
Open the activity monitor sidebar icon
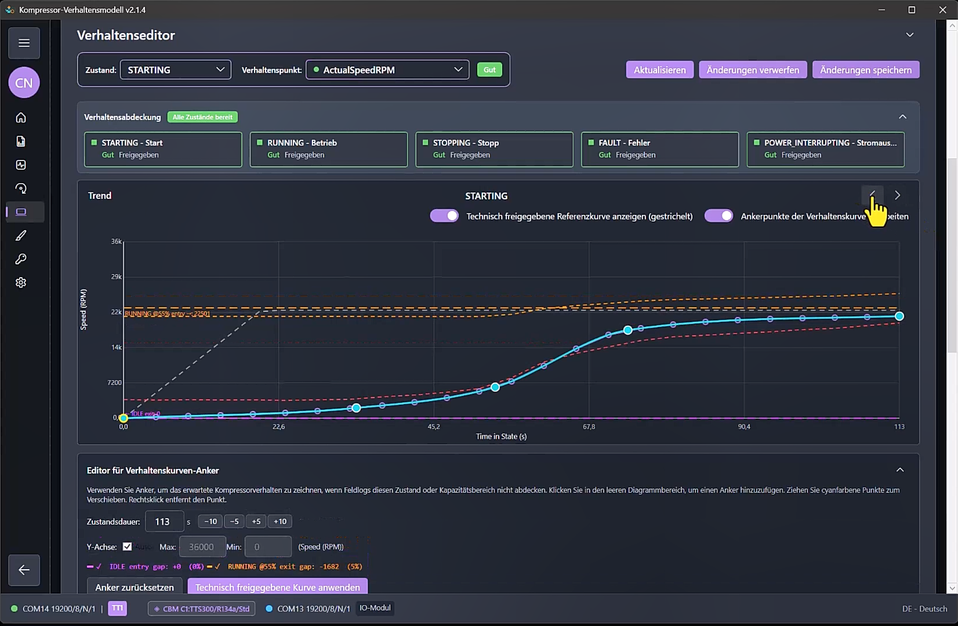click(x=21, y=165)
